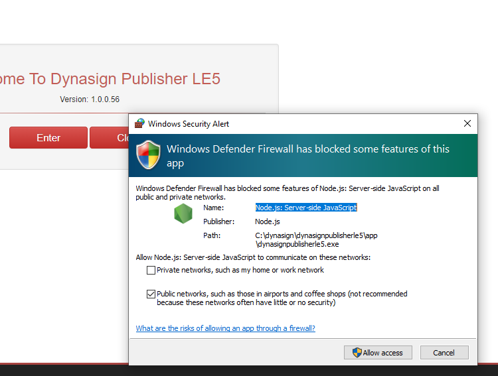498x376 pixels.
Task: Click the Publisher value Node.js
Action: pos(268,221)
